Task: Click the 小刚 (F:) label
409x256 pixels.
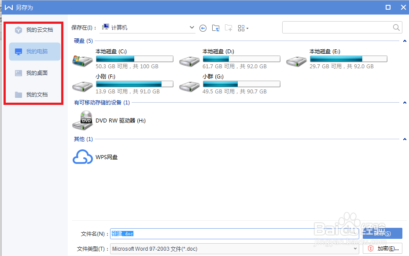Action: click(x=105, y=77)
